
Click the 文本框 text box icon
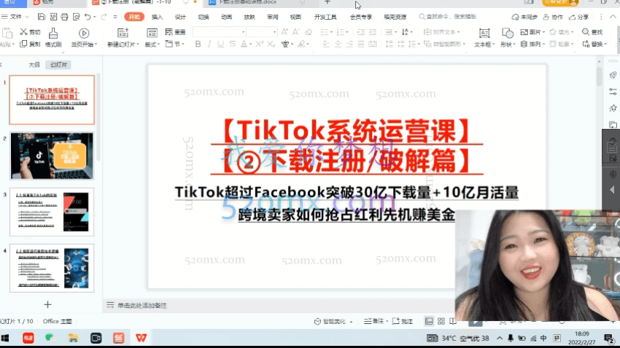(x=484, y=33)
